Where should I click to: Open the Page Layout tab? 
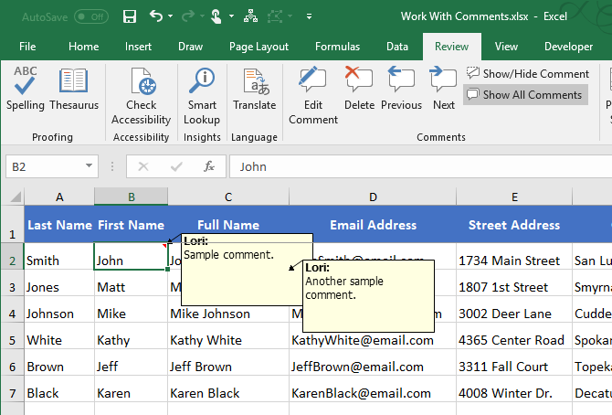(259, 47)
